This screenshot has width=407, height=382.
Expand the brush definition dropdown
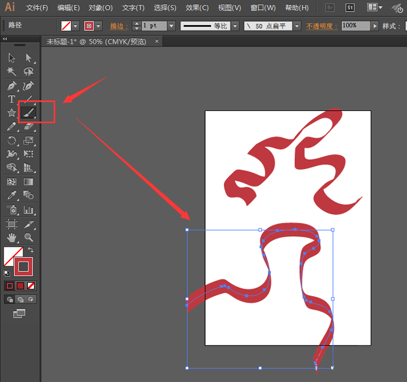[297, 26]
